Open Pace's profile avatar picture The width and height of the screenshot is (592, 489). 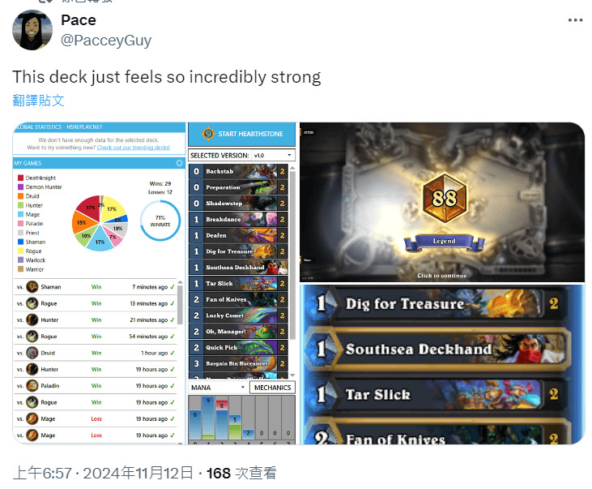point(32,30)
